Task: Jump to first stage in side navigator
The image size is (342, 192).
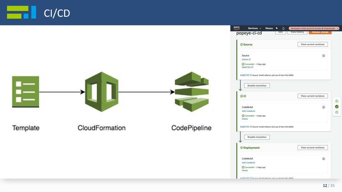Action: coord(337,101)
